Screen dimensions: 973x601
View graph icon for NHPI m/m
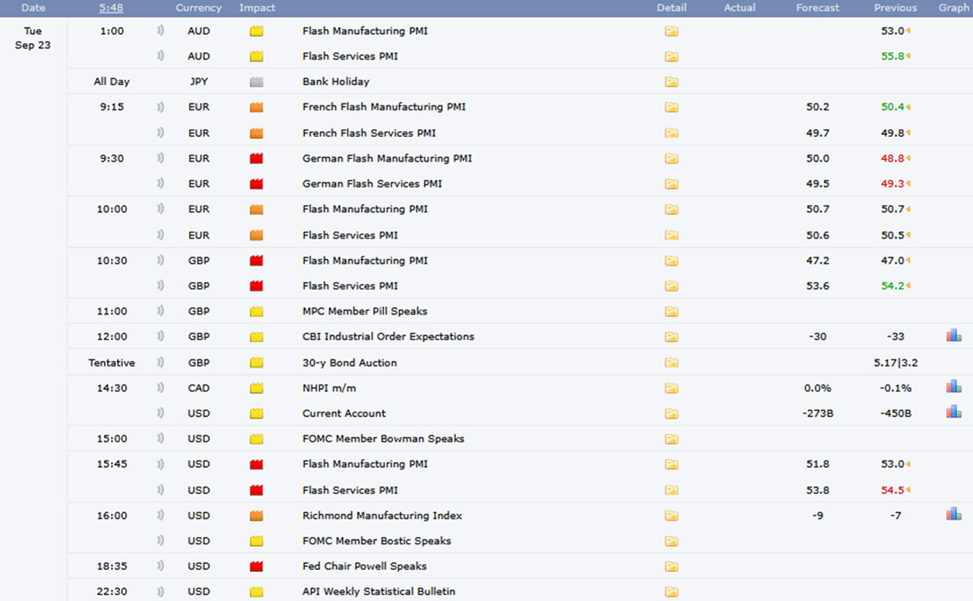click(x=953, y=387)
